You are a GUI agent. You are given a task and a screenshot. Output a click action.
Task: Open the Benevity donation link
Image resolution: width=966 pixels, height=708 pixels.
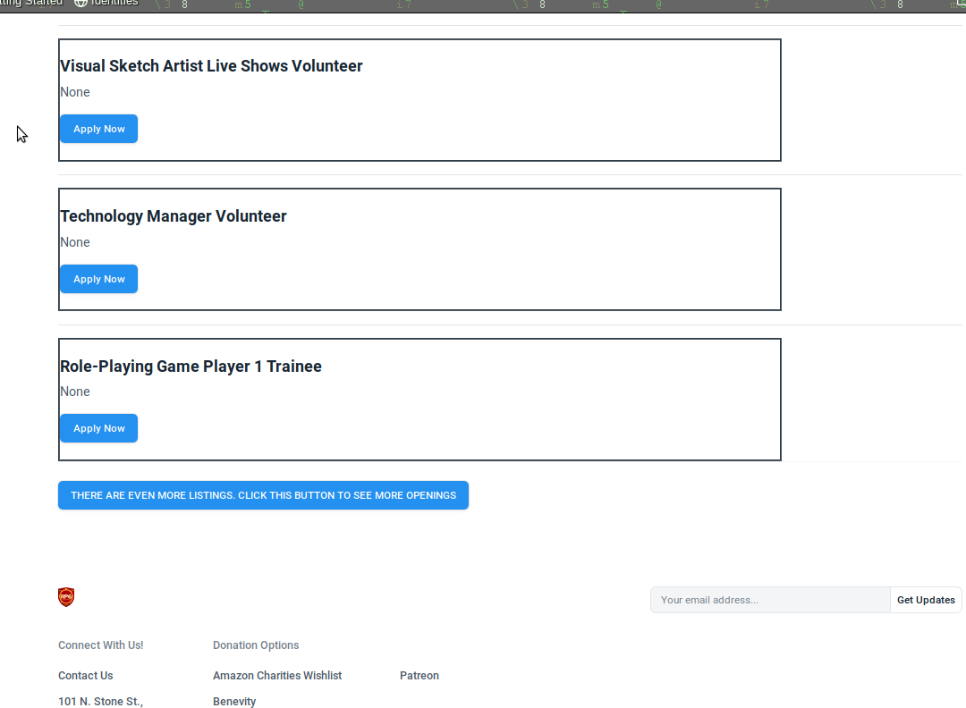(x=234, y=702)
